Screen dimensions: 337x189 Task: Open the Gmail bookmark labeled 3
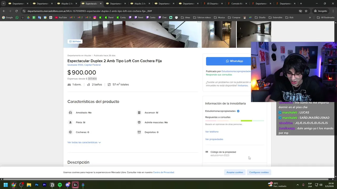[x=88, y=18]
